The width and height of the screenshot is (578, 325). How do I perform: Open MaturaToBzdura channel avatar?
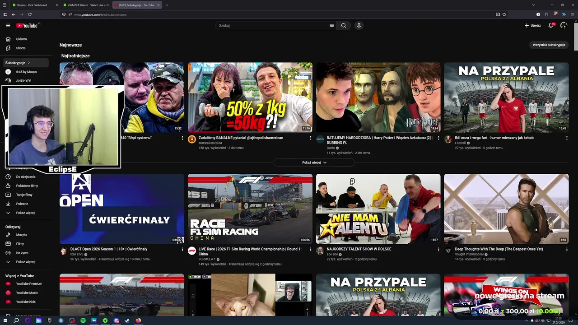point(192,139)
